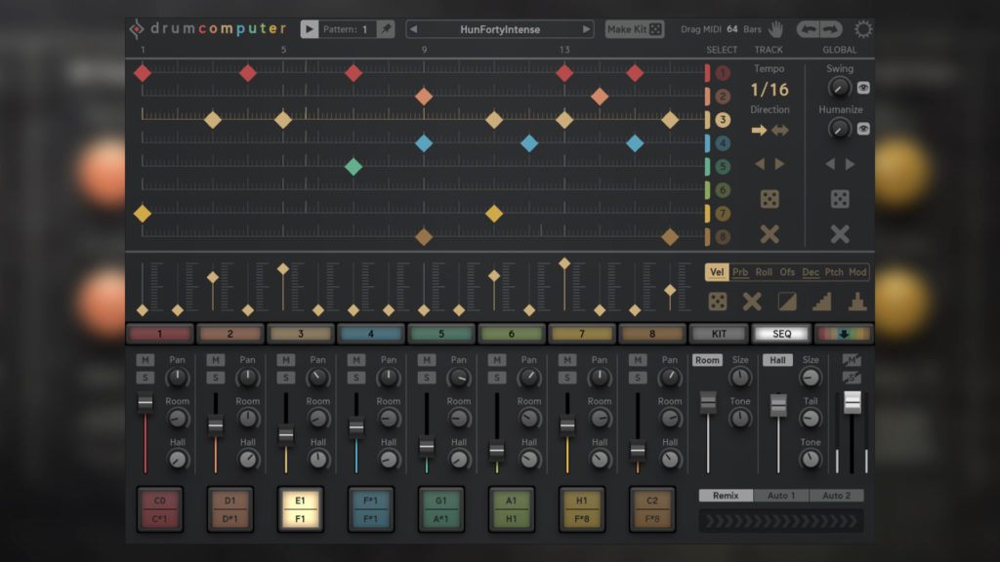Viewport: 1000px width, 562px height.
Task: Select track 7 in sequencer
Action: [722, 214]
